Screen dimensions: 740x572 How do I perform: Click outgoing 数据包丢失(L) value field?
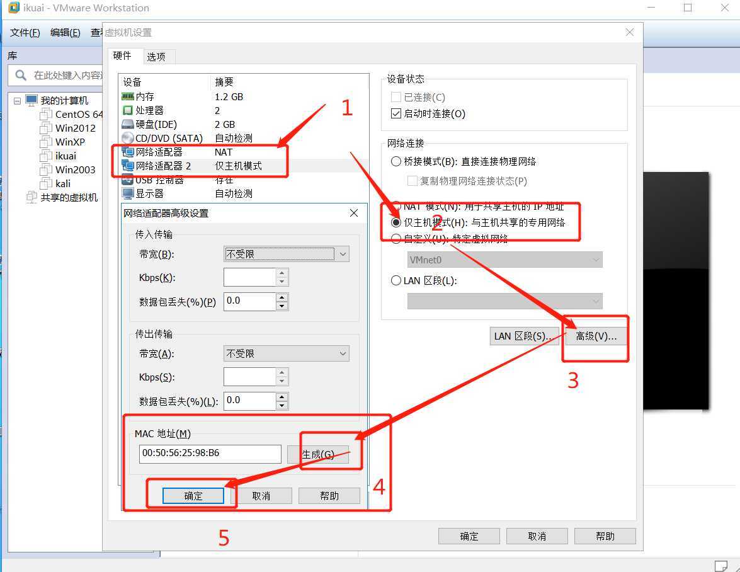point(249,401)
